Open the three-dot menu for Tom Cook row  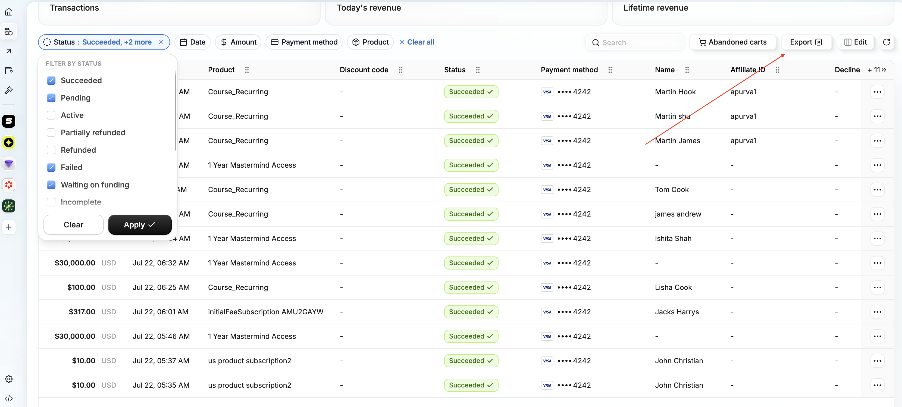coord(877,189)
